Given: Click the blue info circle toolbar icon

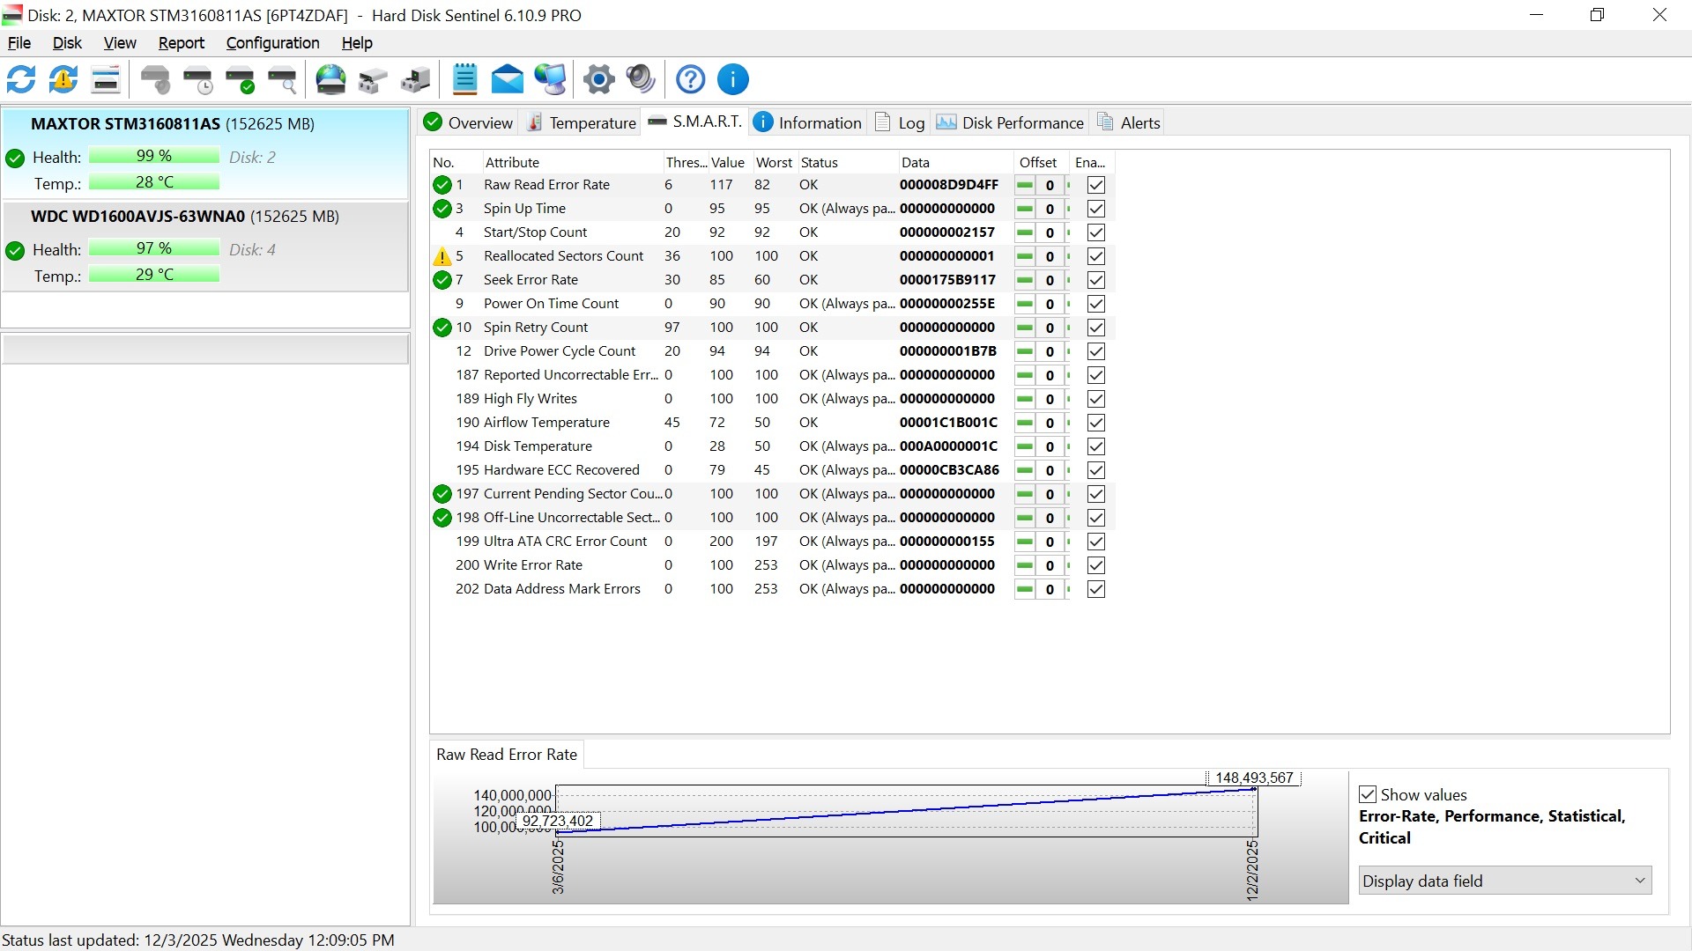Looking at the screenshot, I should [732, 79].
